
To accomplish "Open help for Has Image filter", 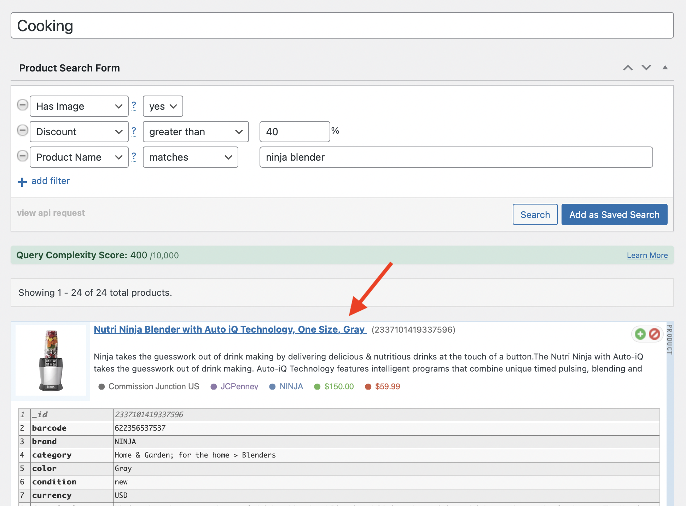I will (x=134, y=106).
